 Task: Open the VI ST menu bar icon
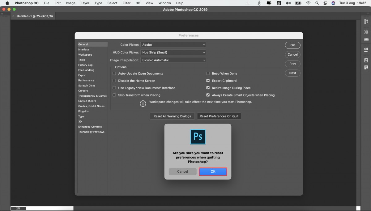click(x=279, y=3)
